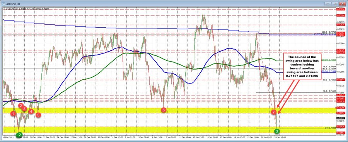Select the Fibonacci label 0.0 - 0.70888
Screen dimensions: 348x142
point(331,128)
